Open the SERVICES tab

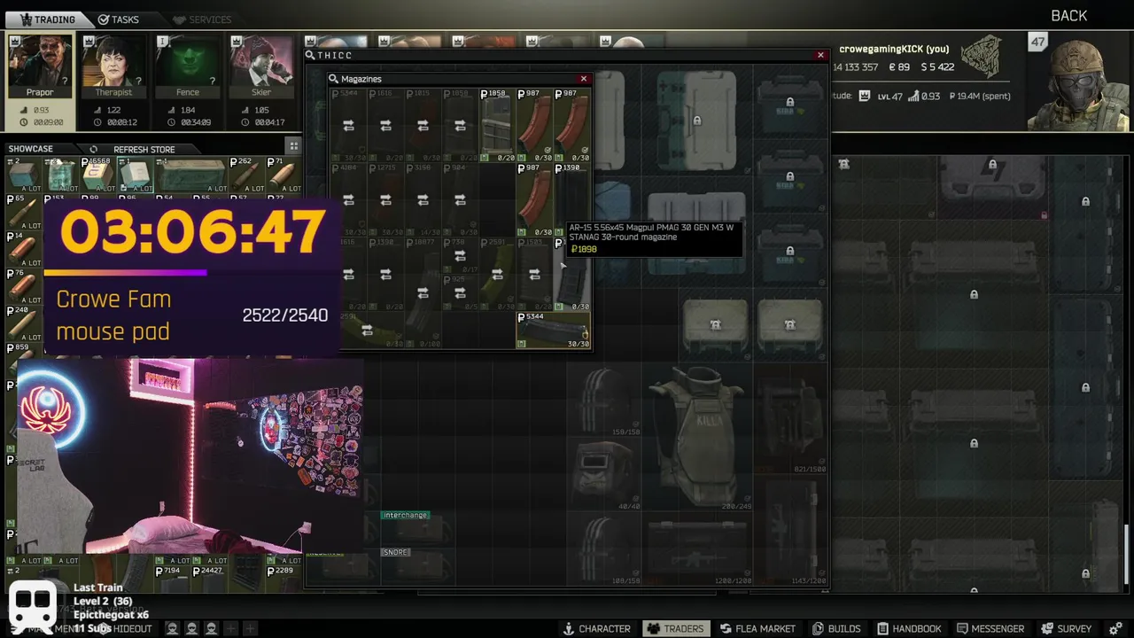pyautogui.click(x=202, y=19)
